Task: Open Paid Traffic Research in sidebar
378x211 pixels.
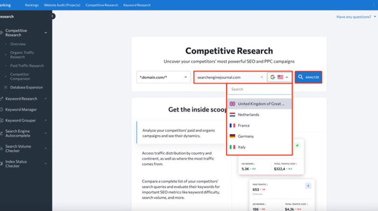Action: (x=27, y=66)
